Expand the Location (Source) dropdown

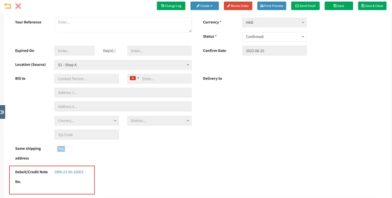[123, 65]
